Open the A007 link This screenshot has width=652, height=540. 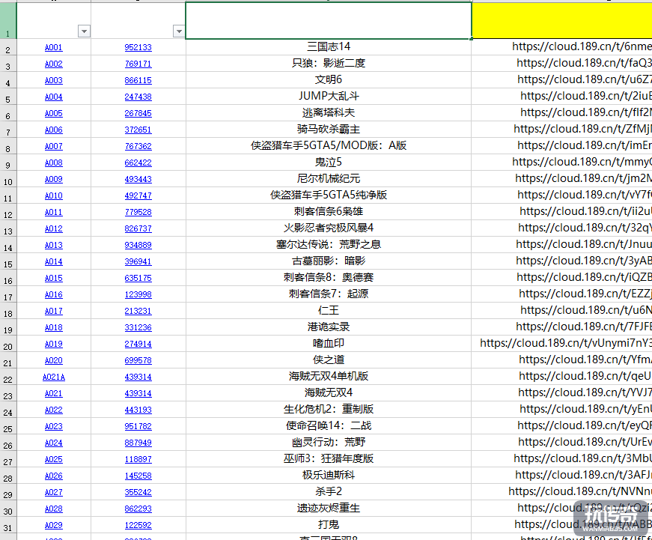54,147
